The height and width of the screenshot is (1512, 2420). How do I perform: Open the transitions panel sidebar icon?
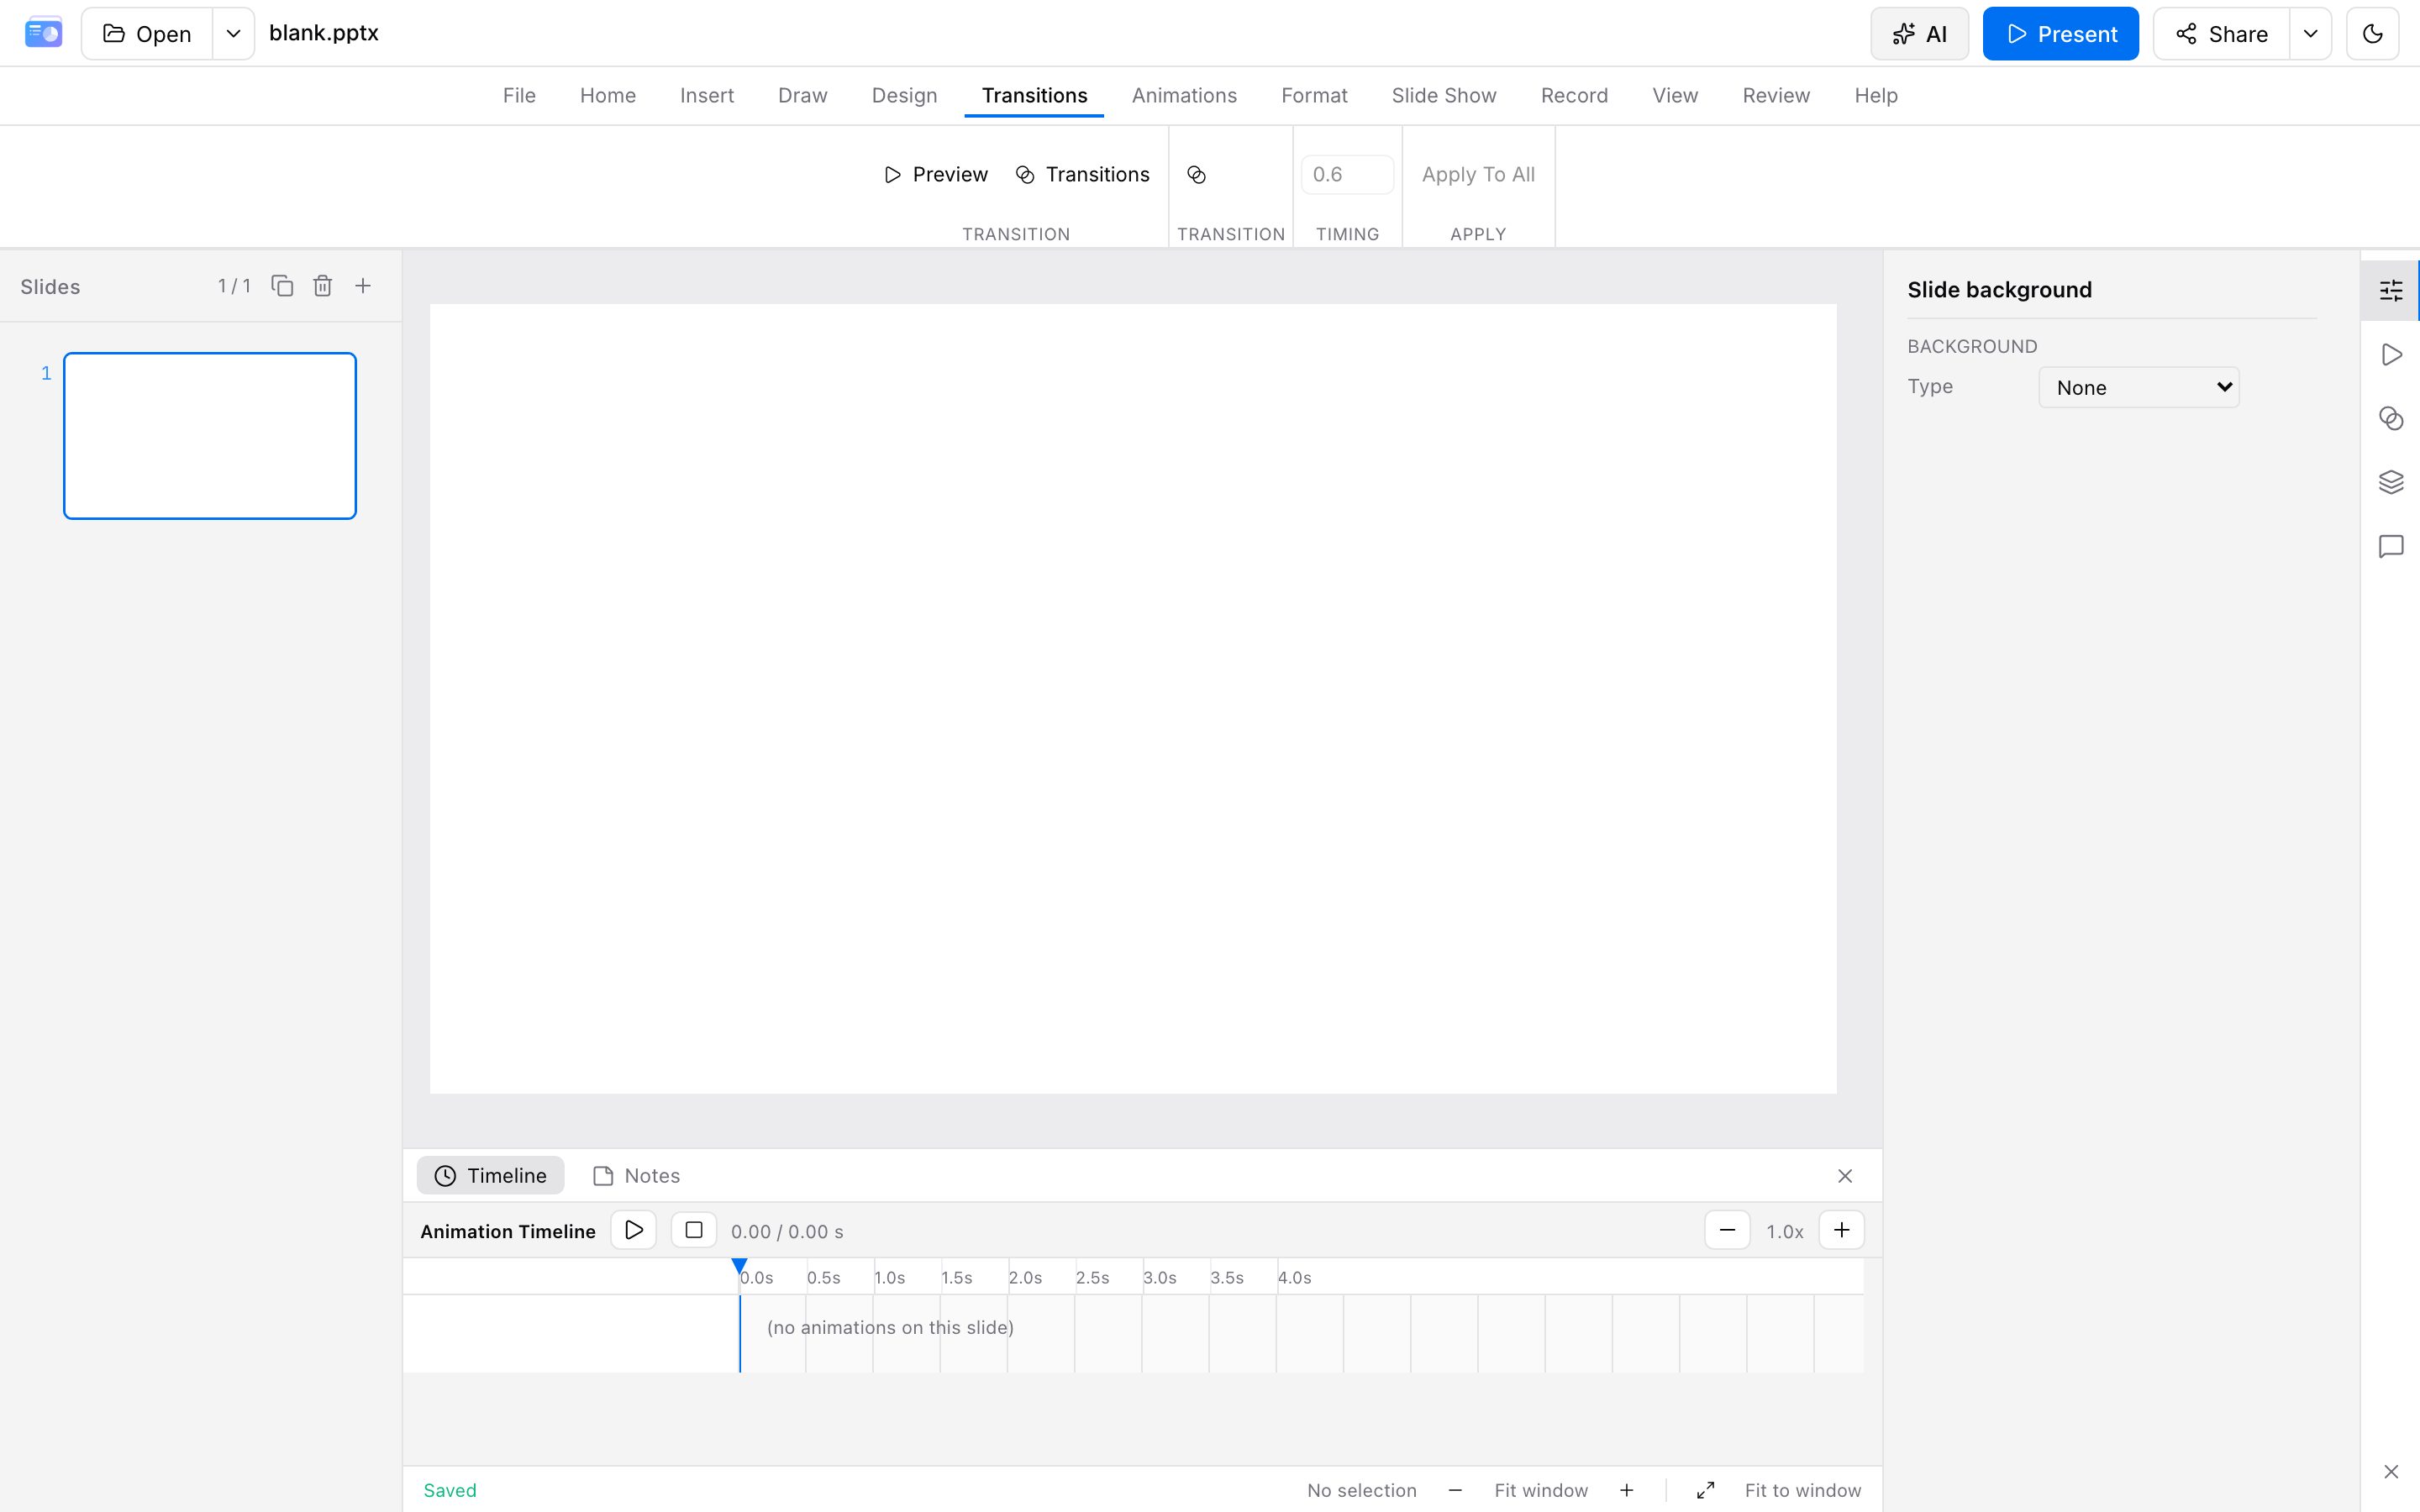point(2391,418)
